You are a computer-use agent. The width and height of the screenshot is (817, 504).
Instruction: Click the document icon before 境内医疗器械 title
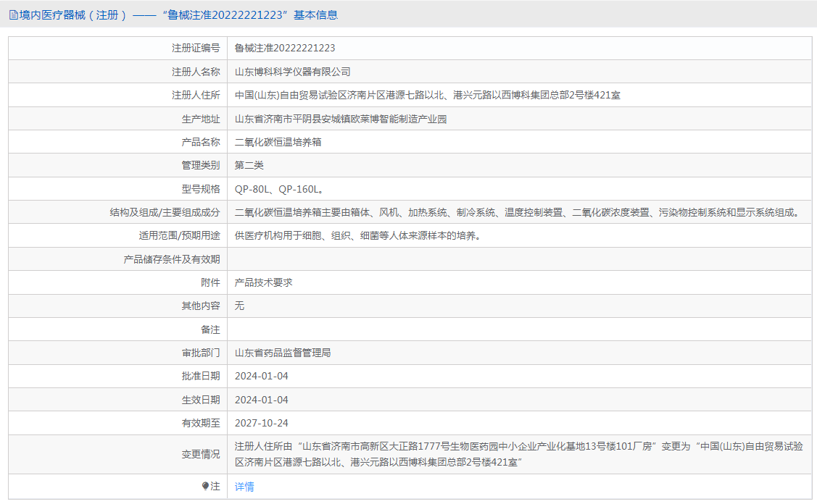point(13,15)
